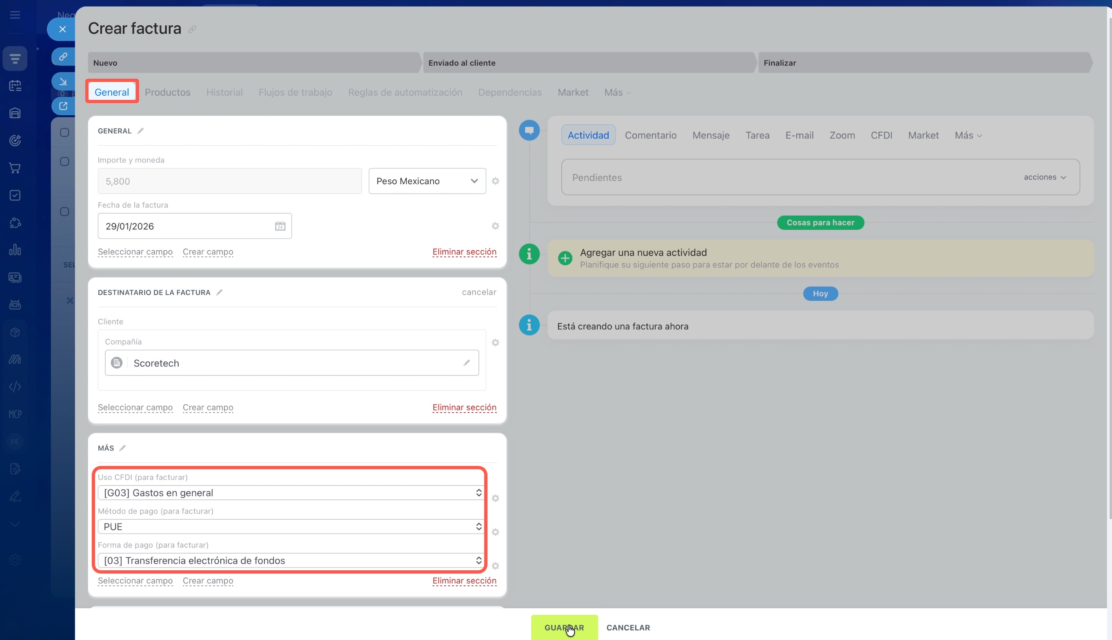This screenshot has width=1112, height=640.
Task: Click Eliminar sección link in GENERAL section
Action: point(464,252)
